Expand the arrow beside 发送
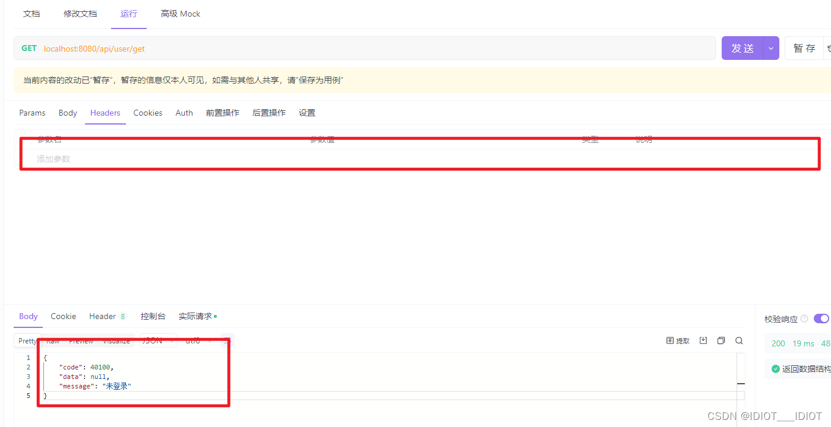 (771, 48)
